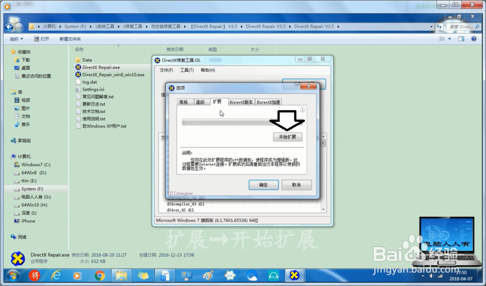
Task: Open the 视频 library
Action: 22,100
